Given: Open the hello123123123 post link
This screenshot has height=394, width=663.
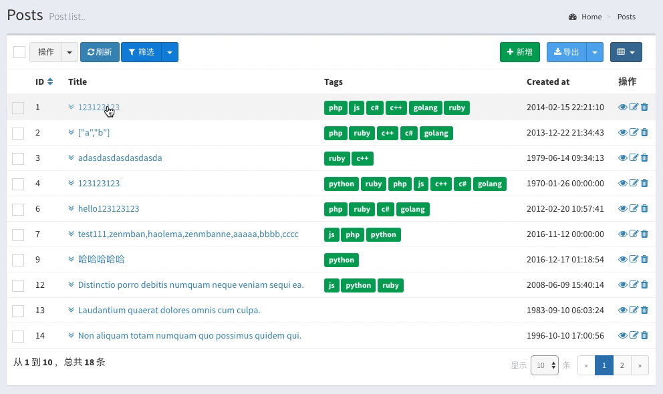Looking at the screenshot, I should 109,208.
